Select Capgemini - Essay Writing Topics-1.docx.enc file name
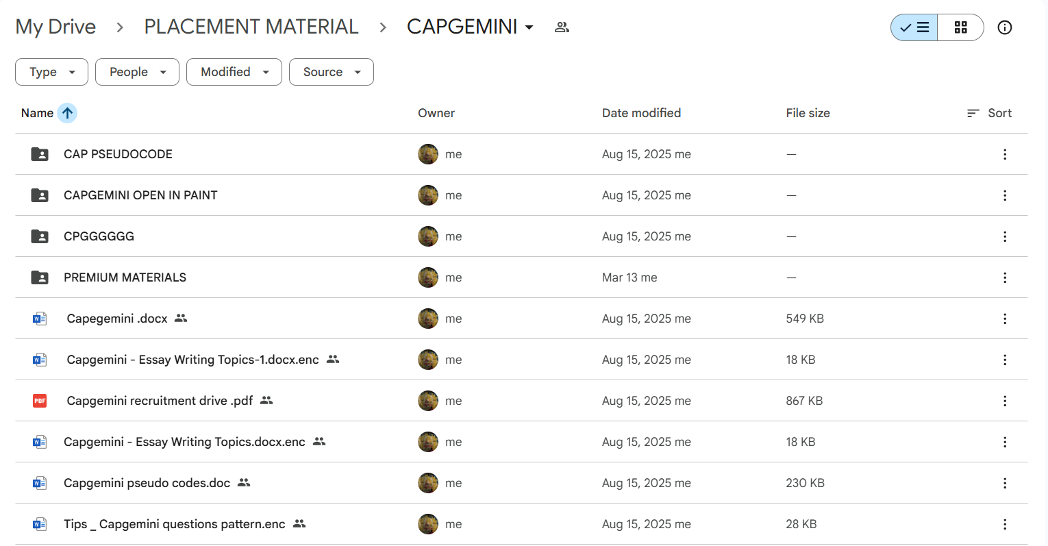This screenshot has height=546, width=1048. click(192, 360)
